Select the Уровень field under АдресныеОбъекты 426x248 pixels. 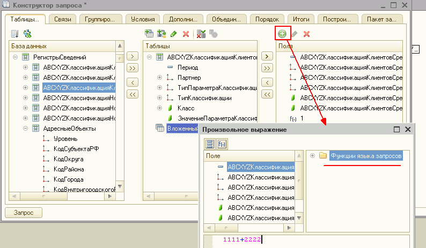coord(65,139)
